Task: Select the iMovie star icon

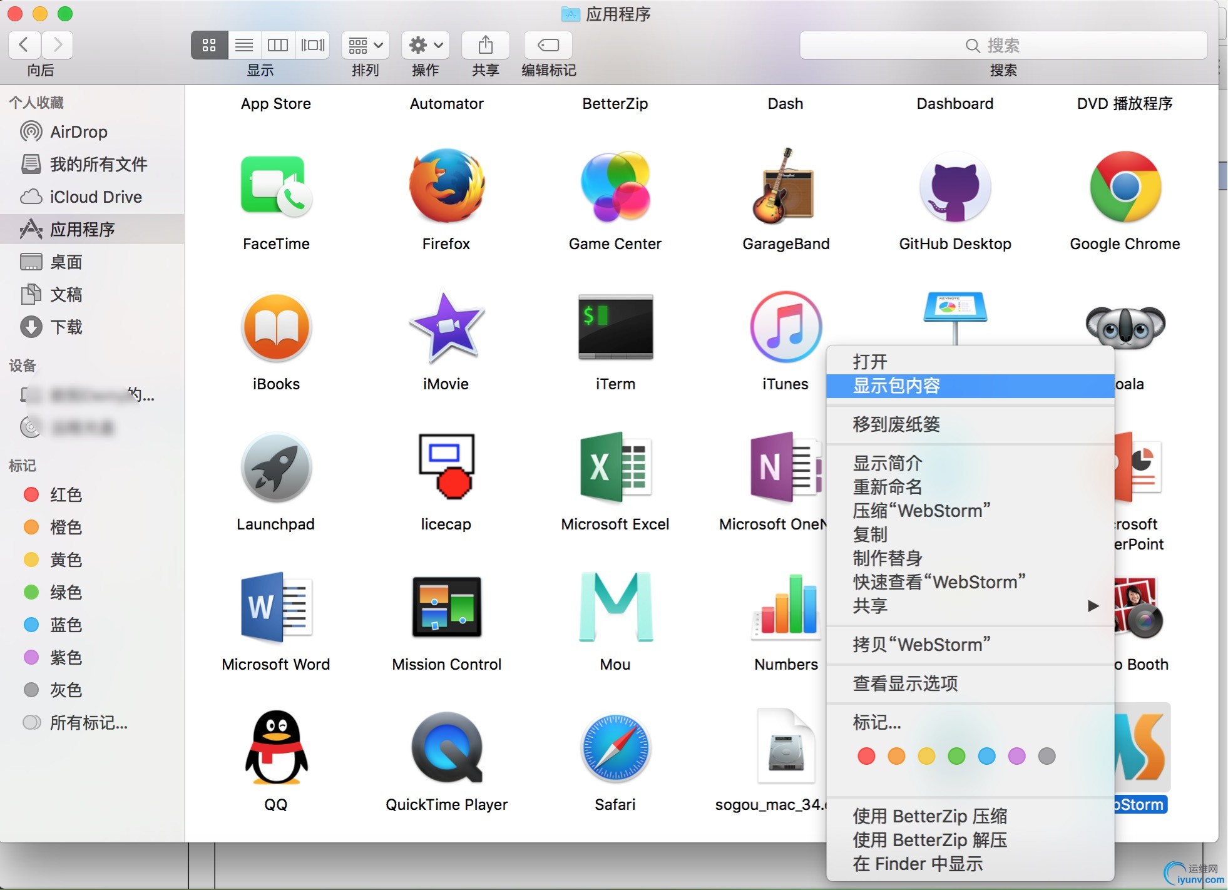Action: (x=446, y=327)
